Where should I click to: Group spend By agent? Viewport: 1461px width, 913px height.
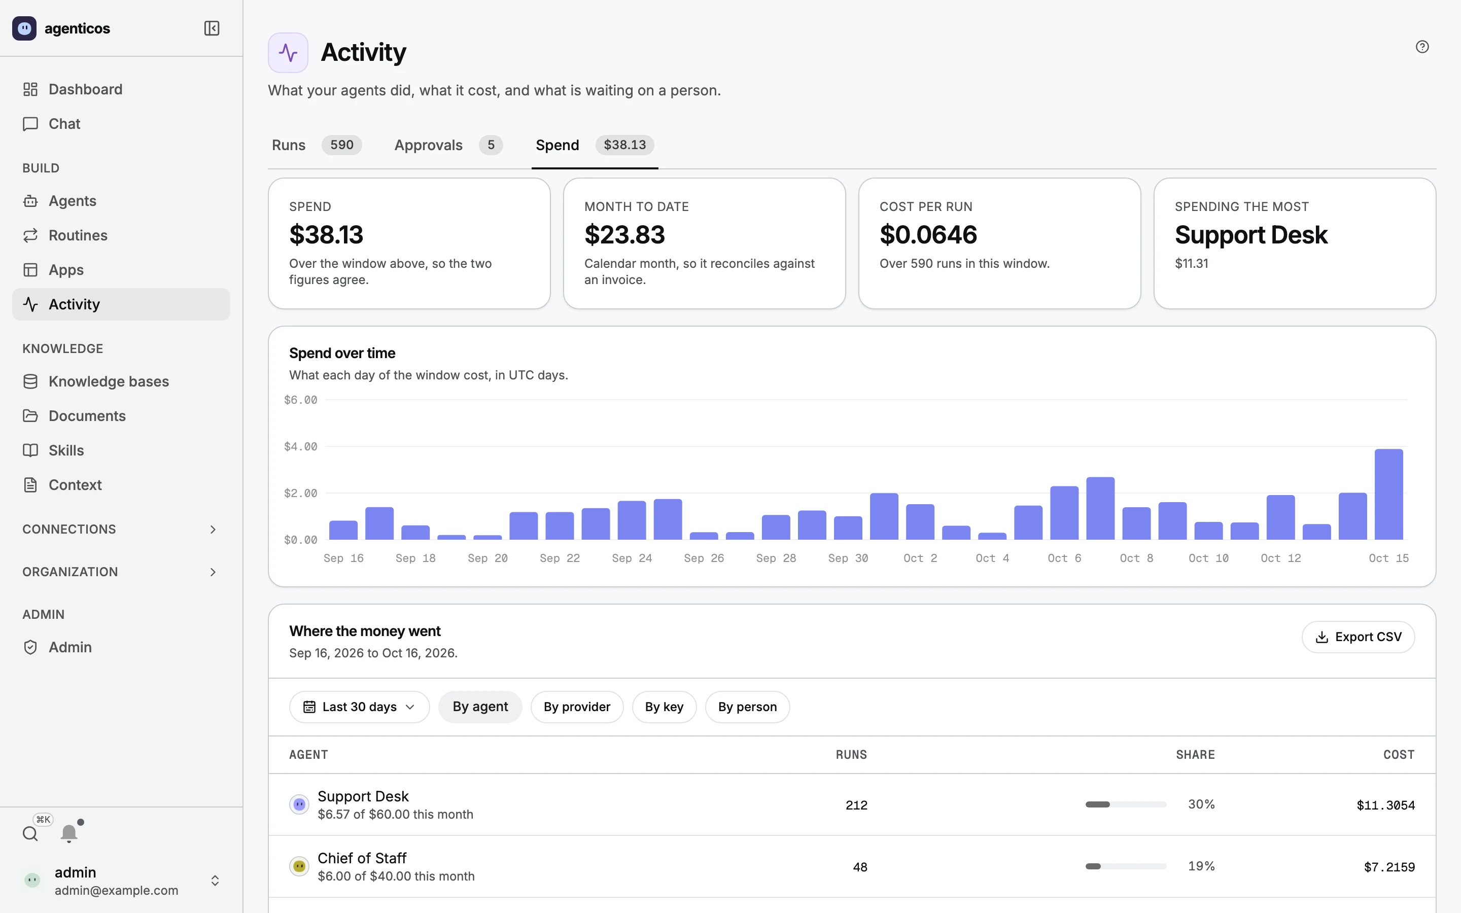tap(480, 707)
